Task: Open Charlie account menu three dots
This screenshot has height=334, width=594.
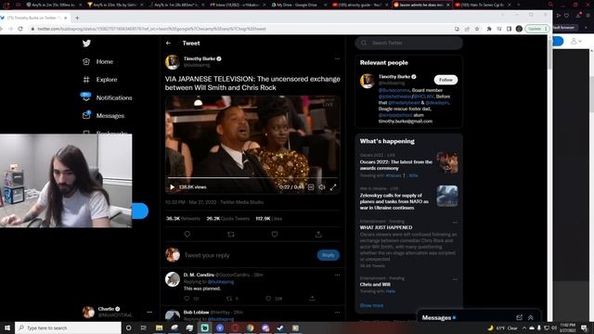Action: point(149,312)
